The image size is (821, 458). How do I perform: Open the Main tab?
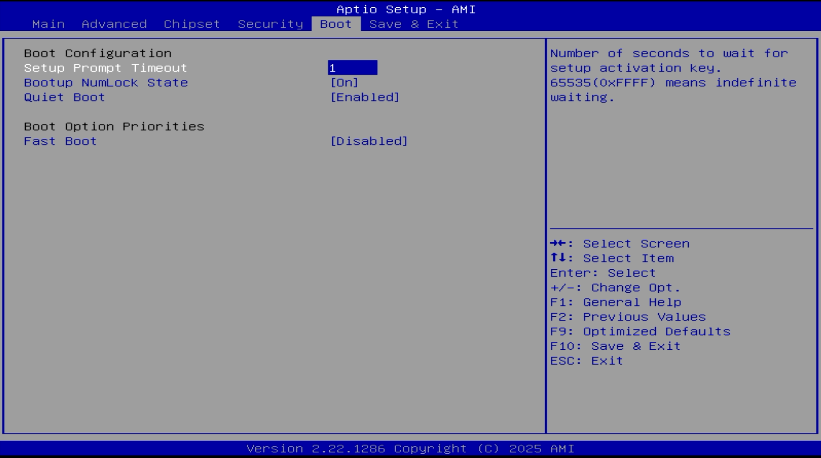point(48,24)
